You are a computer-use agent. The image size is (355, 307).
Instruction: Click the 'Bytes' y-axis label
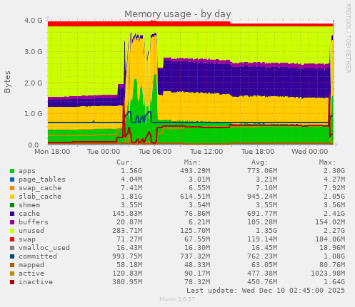pyautogui.click(x=7, y=82)
